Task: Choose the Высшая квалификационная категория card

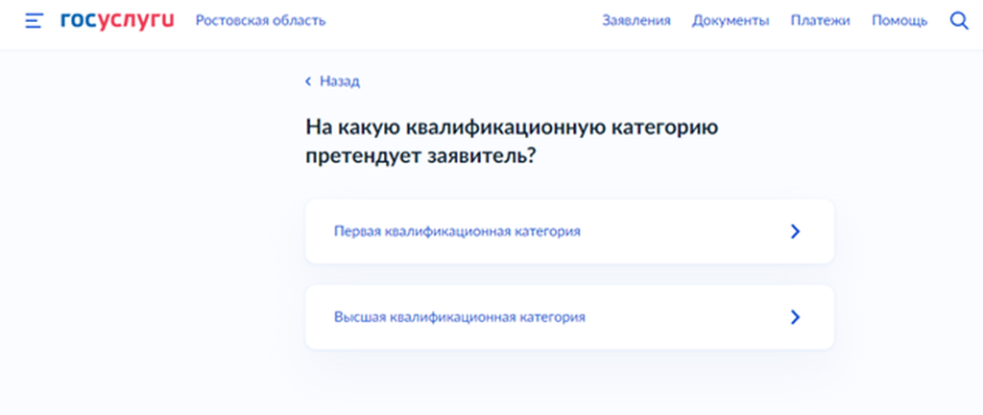Action: click(x=568, y=317)
